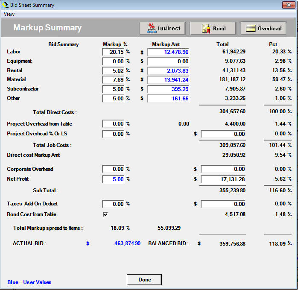The image size is (298, 290).
Task: Edit Project Overhead % Or LS dollar field
Action: tap(223, 134)
